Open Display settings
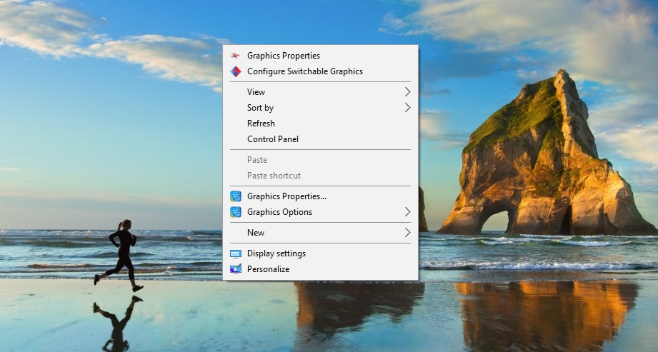Screen dimensions: 658x352 click(x=321, y=253)
